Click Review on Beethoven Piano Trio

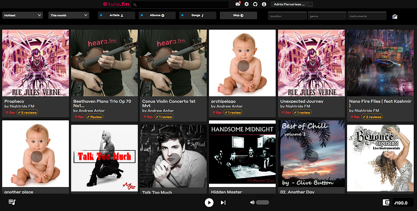(x=94, y=117)
